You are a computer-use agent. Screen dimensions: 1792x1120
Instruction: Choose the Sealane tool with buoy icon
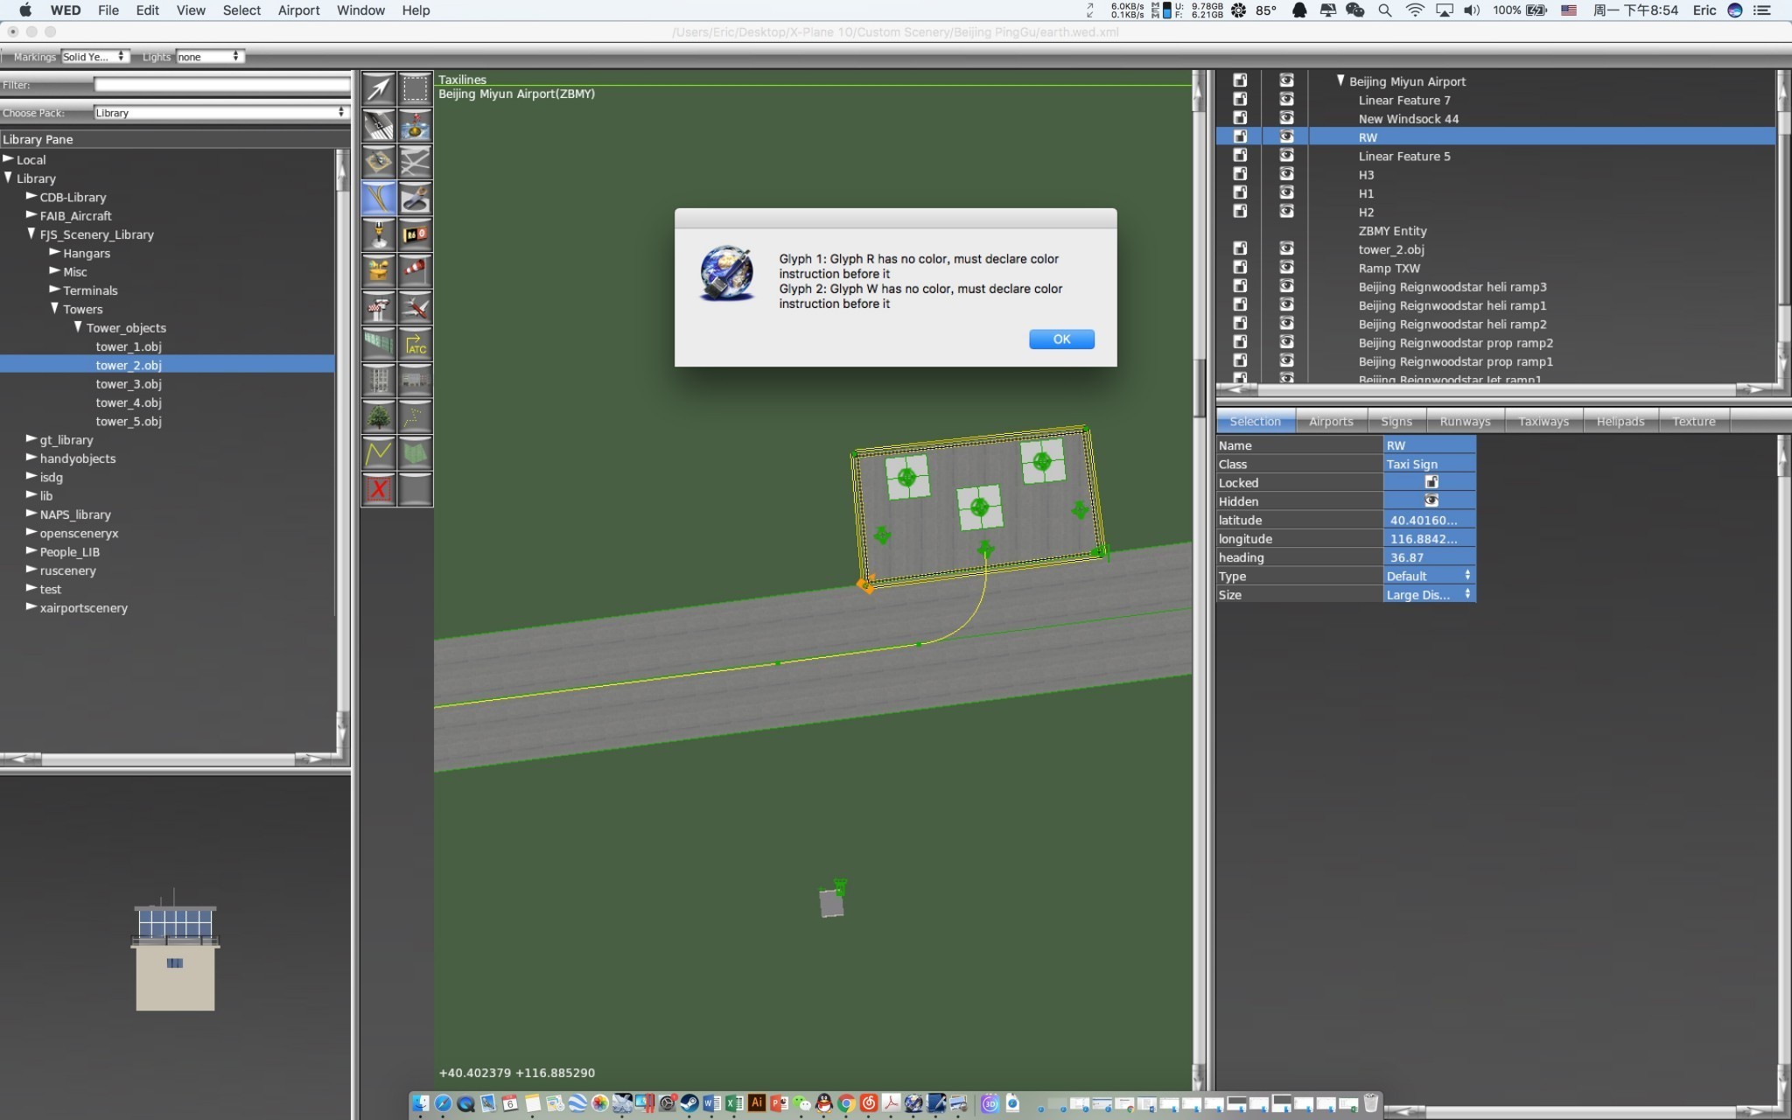(x=415, y=125)
